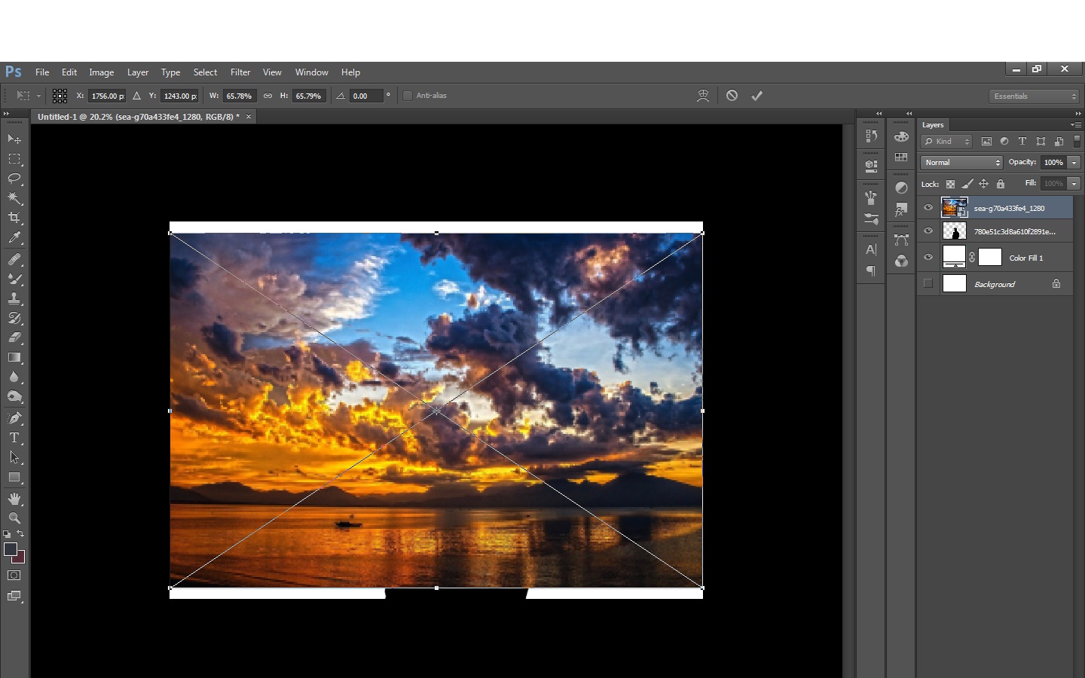Screen dimensions: 1085x678
Task: Open the Essentials workspace dropdown
Action: 1035,96
